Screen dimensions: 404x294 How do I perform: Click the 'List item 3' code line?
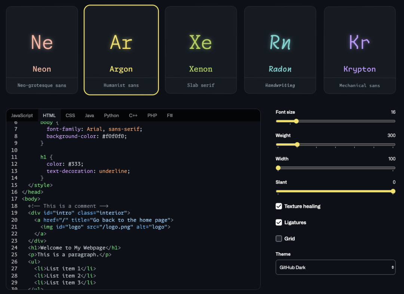pyautogui.click(x=65, y=283)
